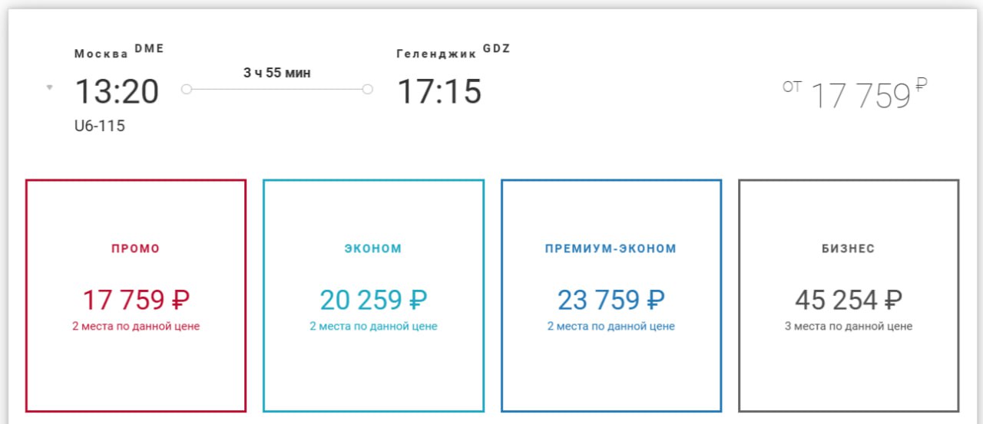Click '3 места по данной цене' in Бизнес

849,327
